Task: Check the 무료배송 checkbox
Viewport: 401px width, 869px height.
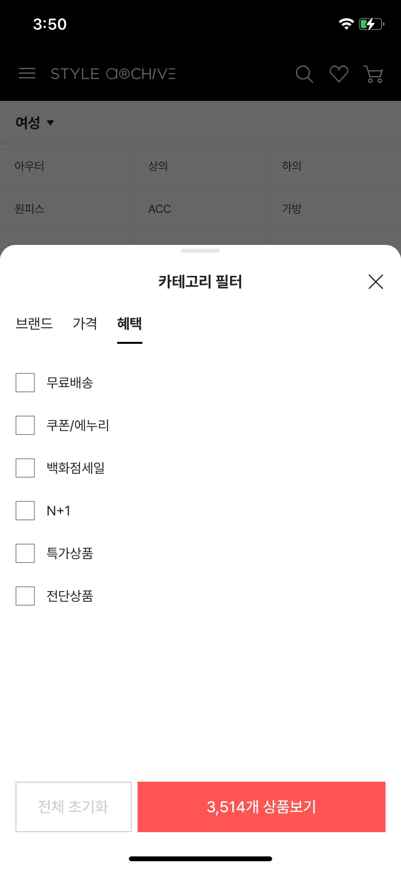Action: [25, 383]
